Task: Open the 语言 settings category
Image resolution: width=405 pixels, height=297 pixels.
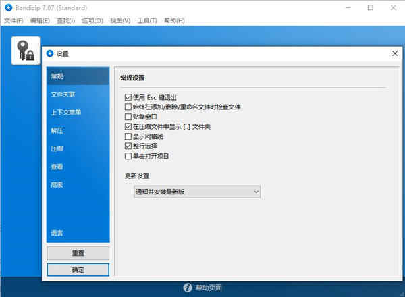Action: [x=78, y=233]
